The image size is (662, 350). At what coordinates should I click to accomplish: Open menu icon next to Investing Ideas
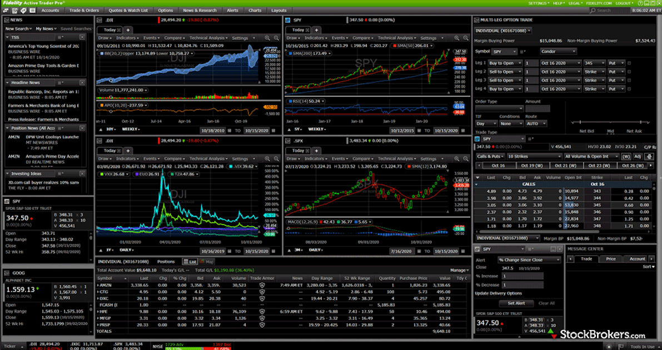click(60, 173)
